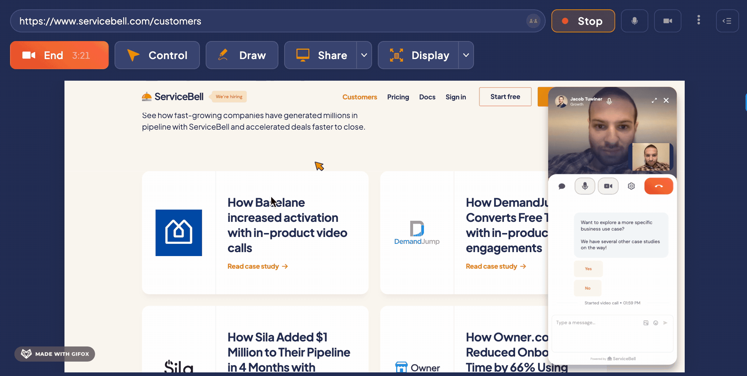This screenshot has width=747, height=376.
Task: Open the We're hiring badge
Action: (x=229, y=97)
